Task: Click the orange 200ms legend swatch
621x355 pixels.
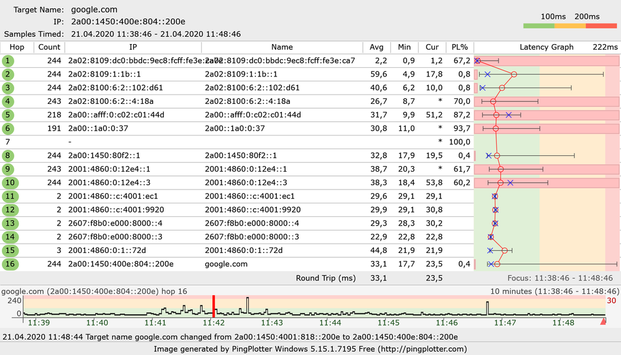Action: [x=570, y=25]
